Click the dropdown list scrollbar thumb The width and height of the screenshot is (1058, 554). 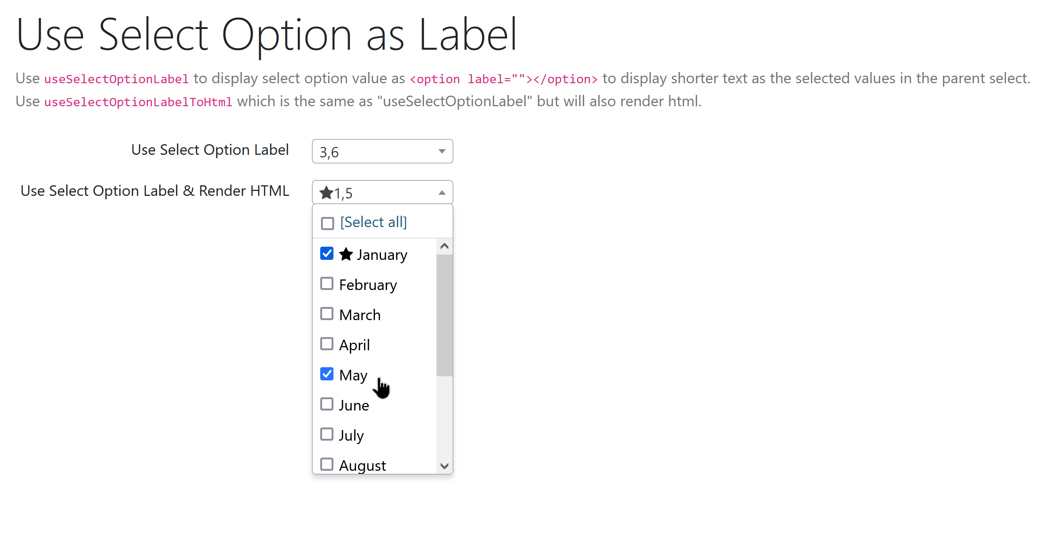(x=444, y=315)
